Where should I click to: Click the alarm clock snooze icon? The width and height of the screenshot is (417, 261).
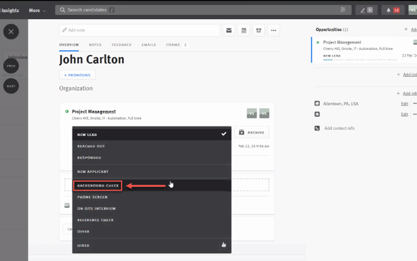[x=259, y=30]
